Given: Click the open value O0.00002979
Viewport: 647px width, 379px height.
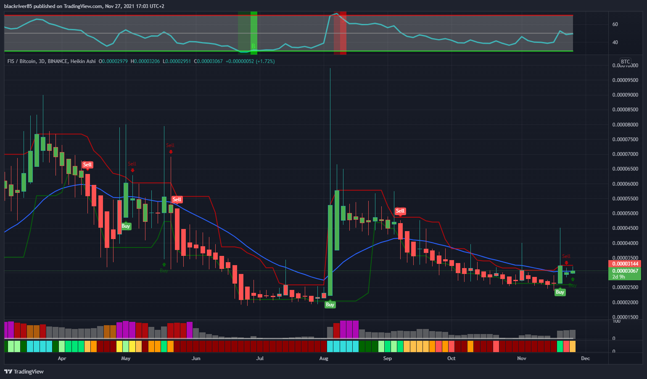Looking at the screenshot, I should pyautogui.click(x=113, y=61).
